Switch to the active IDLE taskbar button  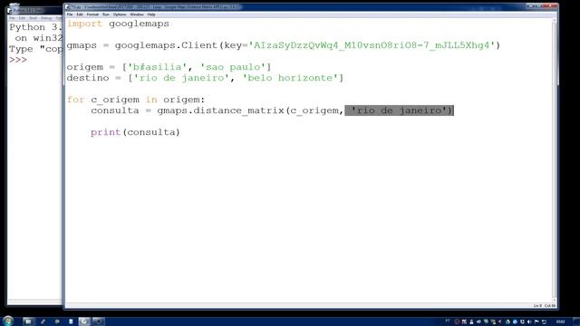pos(84,321)
